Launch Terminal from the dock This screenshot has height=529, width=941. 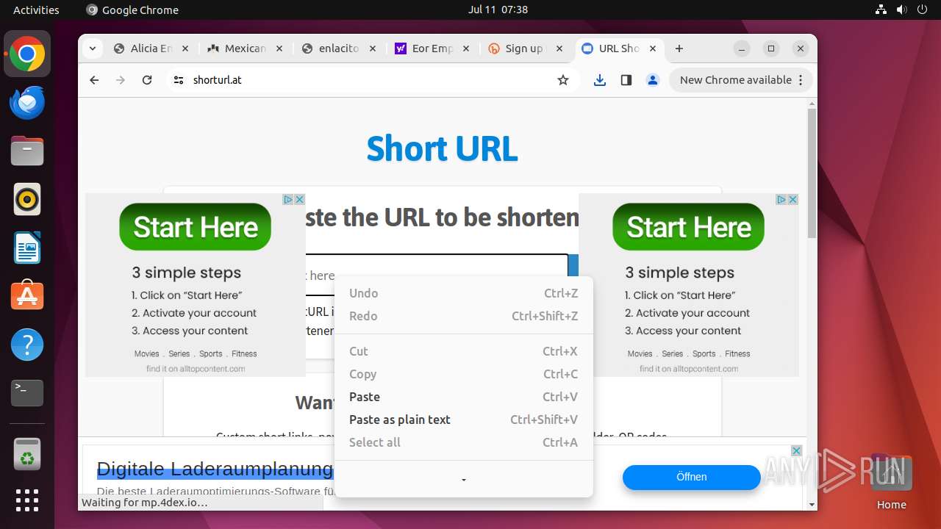coord(27,393)
